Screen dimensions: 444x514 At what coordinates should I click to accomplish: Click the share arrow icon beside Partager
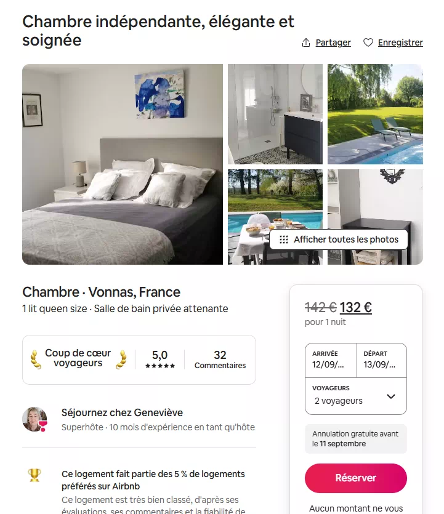click(306, 42)
